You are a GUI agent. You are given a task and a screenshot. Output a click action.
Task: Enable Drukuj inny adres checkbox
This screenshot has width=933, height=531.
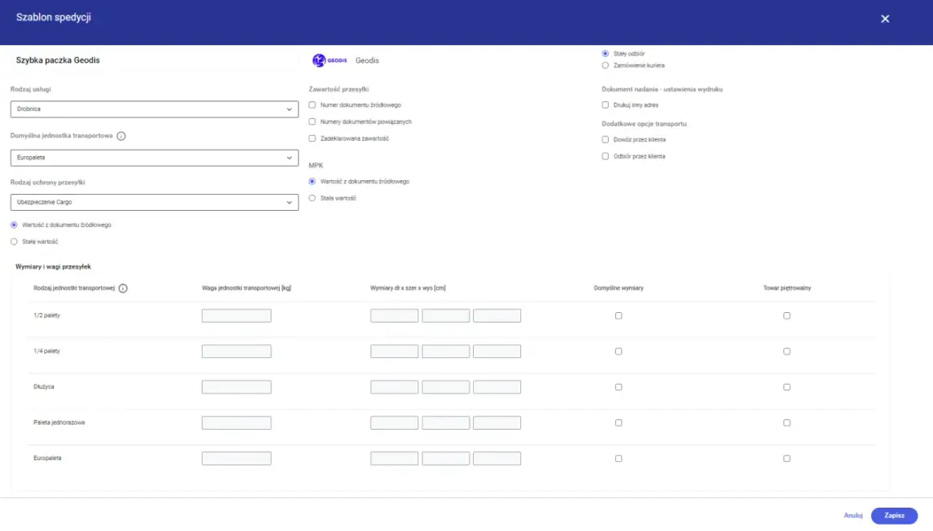(x=605, y=105)
